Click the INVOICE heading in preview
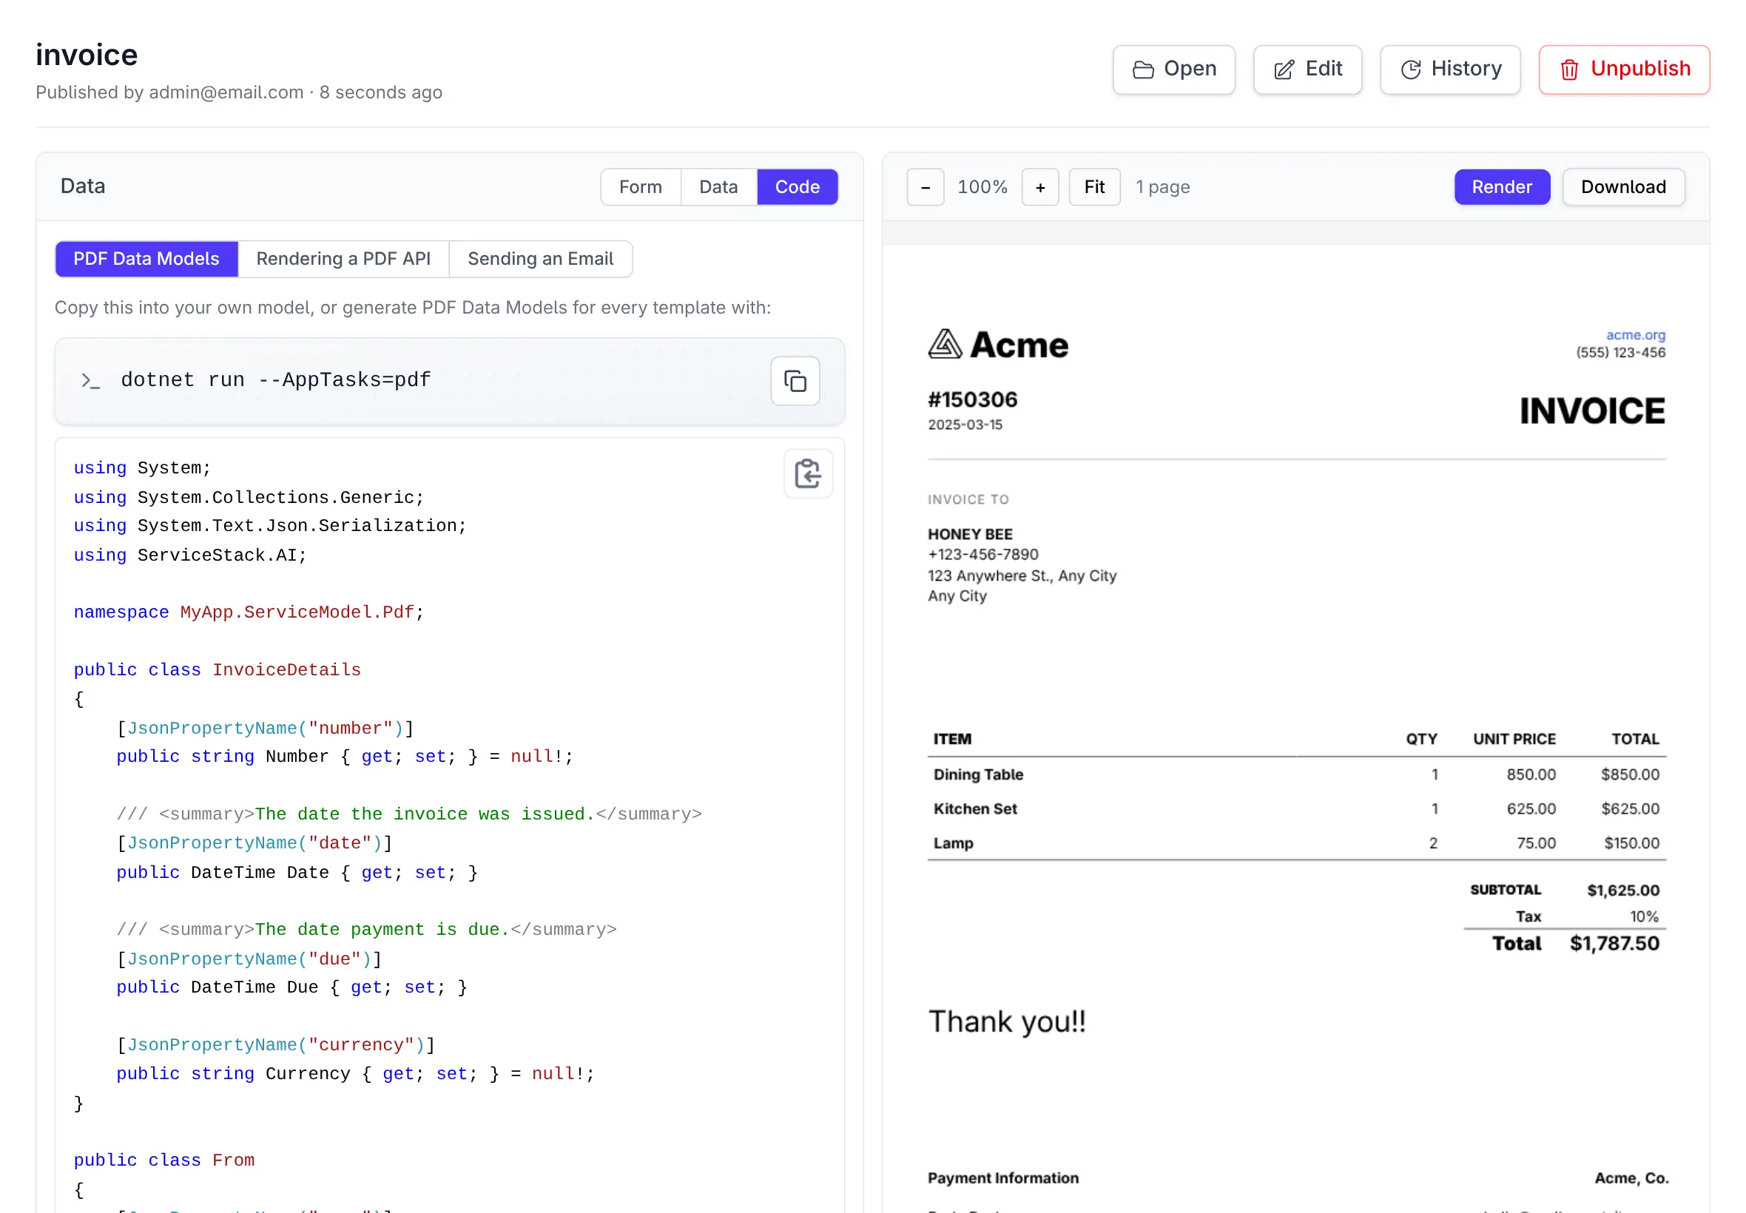The width and height of the screenshot is (1746, 1213). pyautogui.click(x=1591, y=411)
